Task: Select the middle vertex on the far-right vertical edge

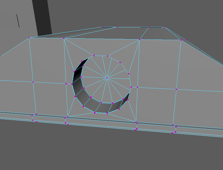Action: [176, 89]
